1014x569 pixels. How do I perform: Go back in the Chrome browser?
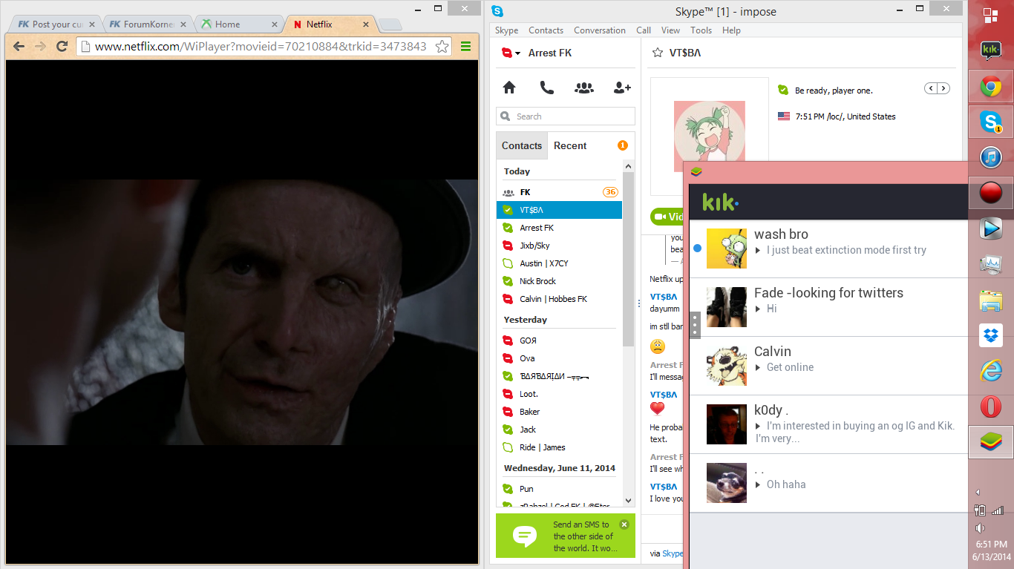[19, 46]
